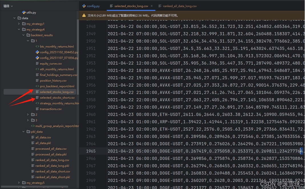Click the AVAX-USDT row at 2021-04-22 18:00:00
The height and width of the screenshot is (189, 305).
point(206,70)
